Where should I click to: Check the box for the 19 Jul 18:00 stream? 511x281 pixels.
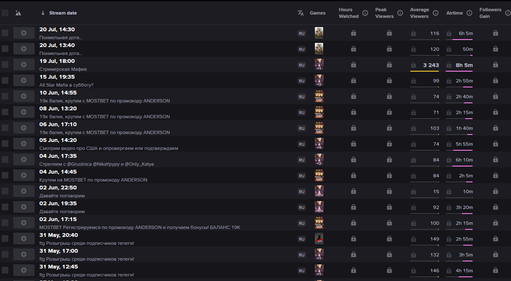tap(5, 65)
